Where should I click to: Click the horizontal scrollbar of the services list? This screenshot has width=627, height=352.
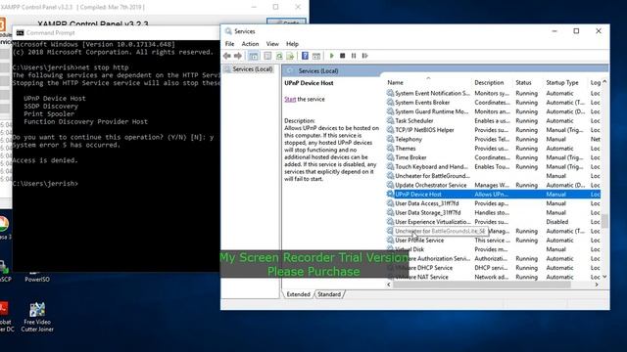point(481,285)
